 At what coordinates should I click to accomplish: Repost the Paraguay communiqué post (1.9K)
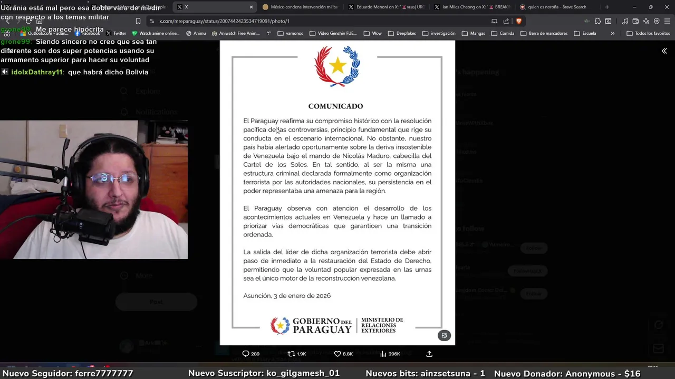(x=297, y=354)
